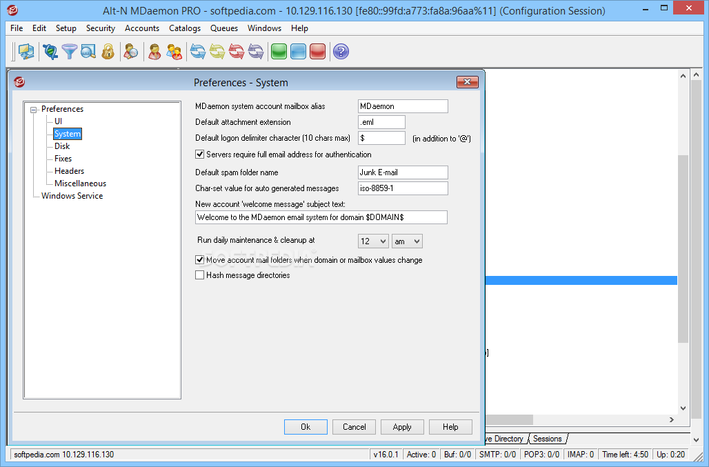
Task: Click the char-set value field
Action: 403,188
